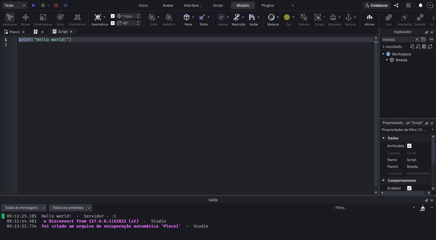
Task: Clear the moeda search text
Action: [417, 39]
